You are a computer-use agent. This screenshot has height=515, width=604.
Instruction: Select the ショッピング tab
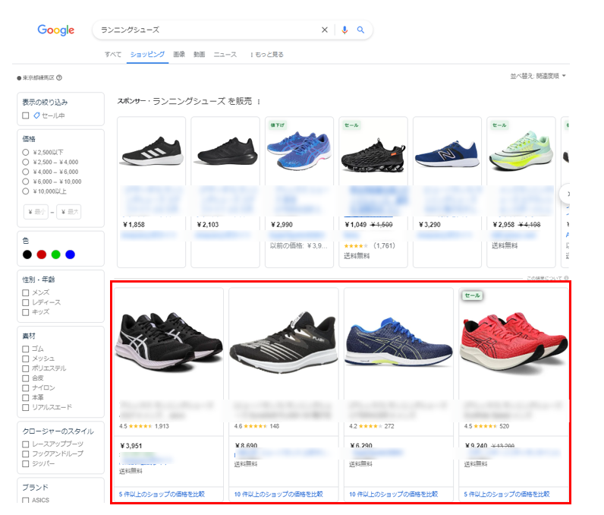click(x=147, y=55)
